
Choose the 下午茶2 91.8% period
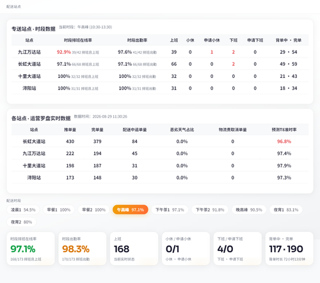click(x=210, y=210)
